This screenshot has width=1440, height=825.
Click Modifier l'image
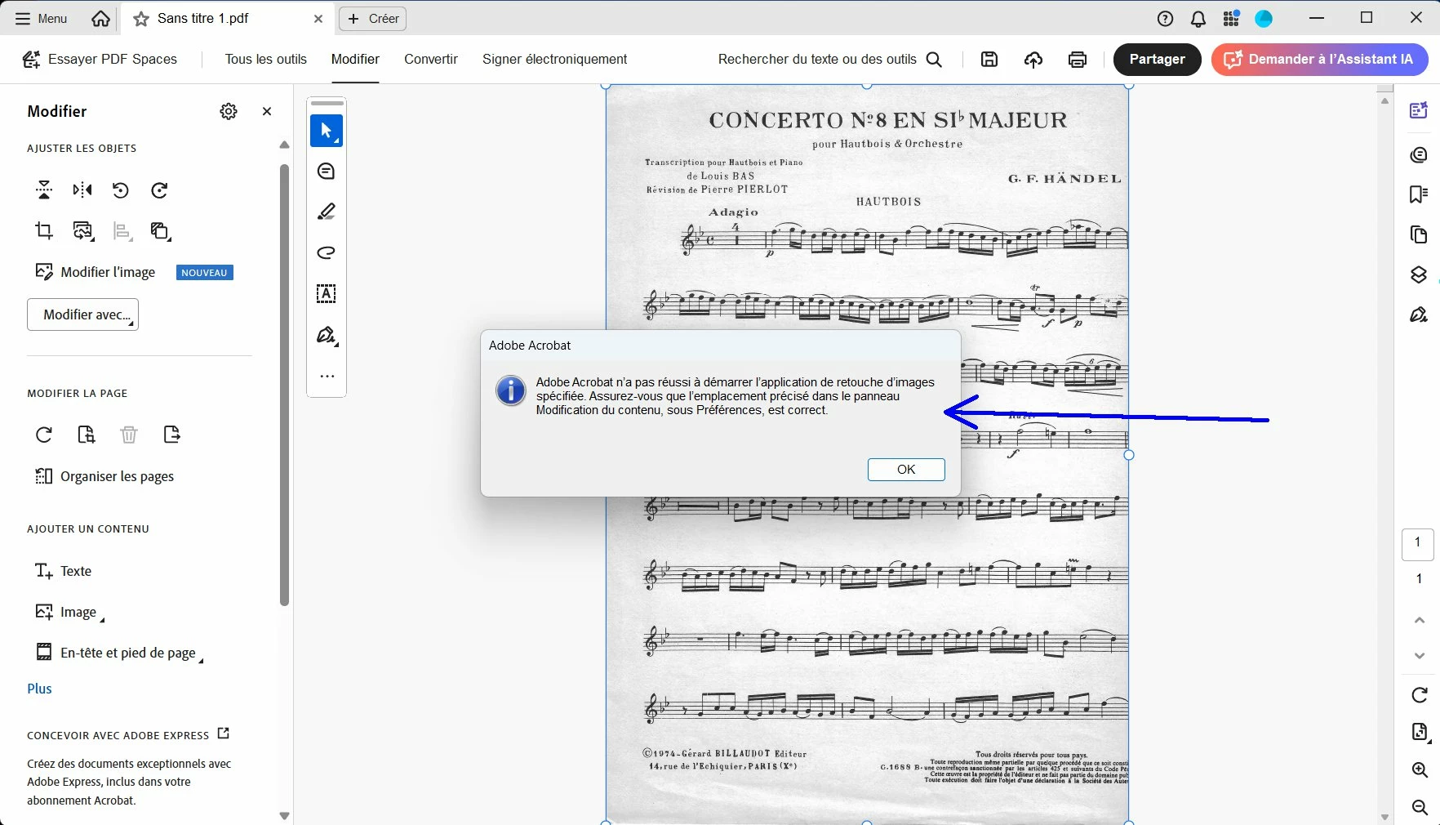point(95,272)
